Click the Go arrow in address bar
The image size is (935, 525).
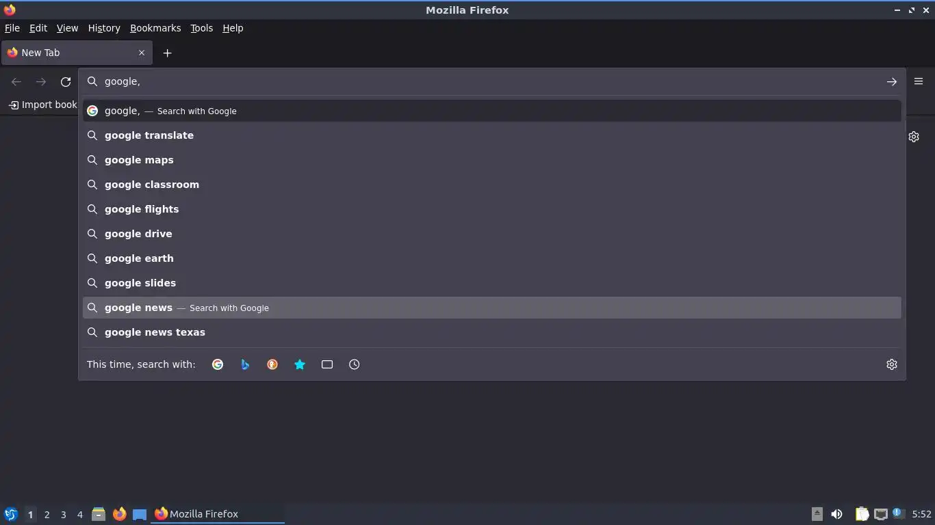click(x=892, y=81)
